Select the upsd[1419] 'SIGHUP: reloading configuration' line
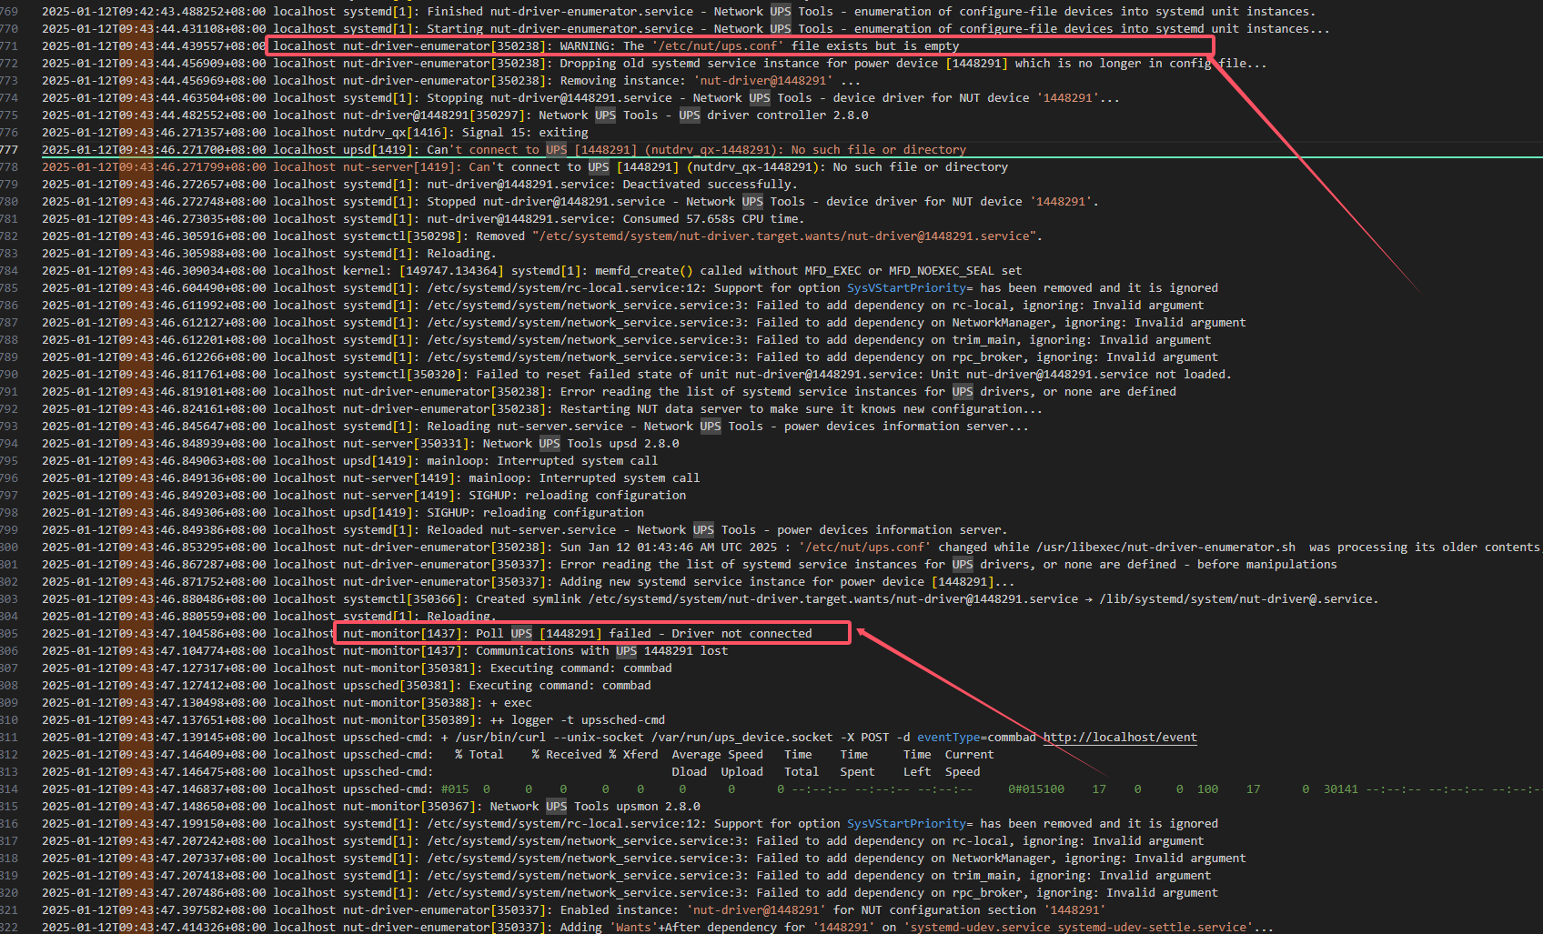This screenshot has width=1543, height=934. point(343,513)
